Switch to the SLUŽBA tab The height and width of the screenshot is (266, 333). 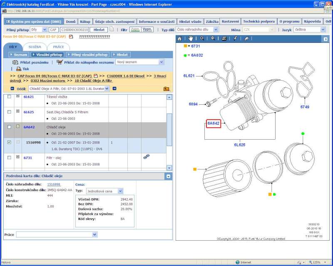pyautogui.click(x=35, y=47)
